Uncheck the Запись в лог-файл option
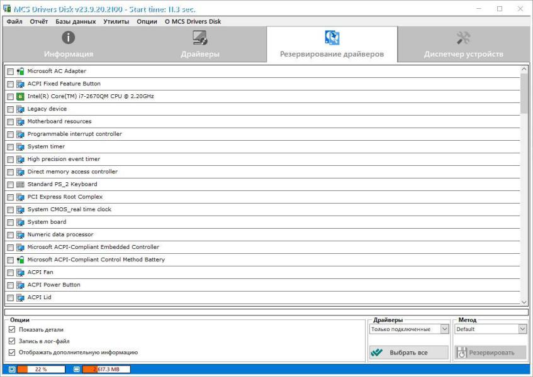This screenshot has height=377, width=533. (x=12, y=341)
